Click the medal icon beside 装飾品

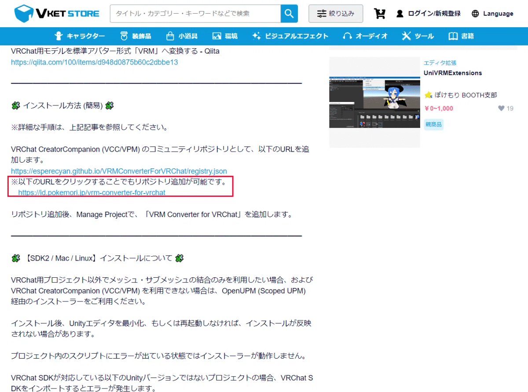pos(124,36)
